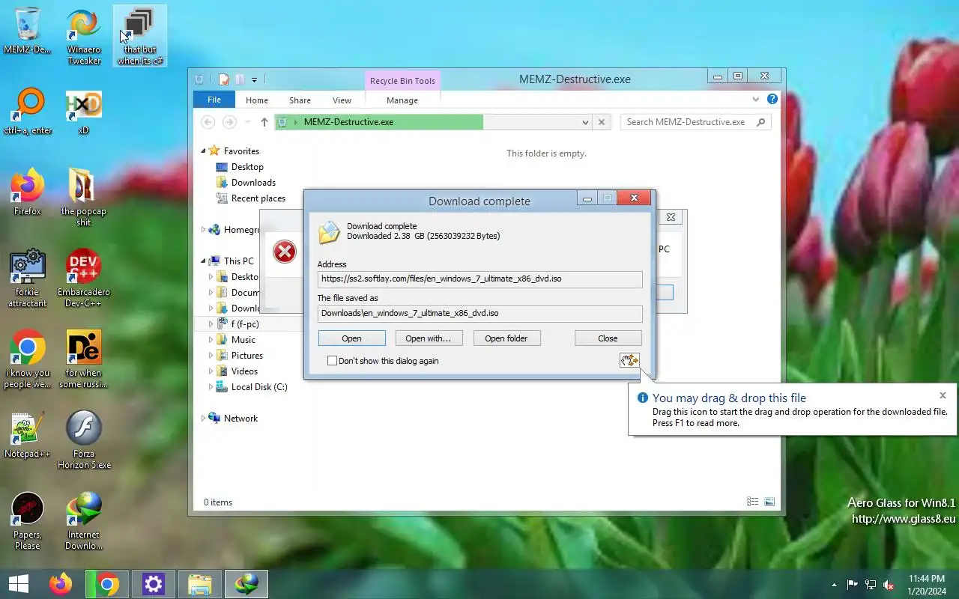Switch Explorer to large icons view

tap(769, 502)
